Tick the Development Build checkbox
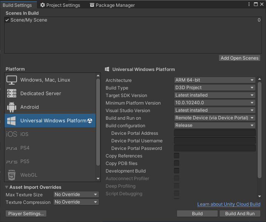The height and width of the screenshot is (222, 266). pyautogui.click(x=177, y=171)
